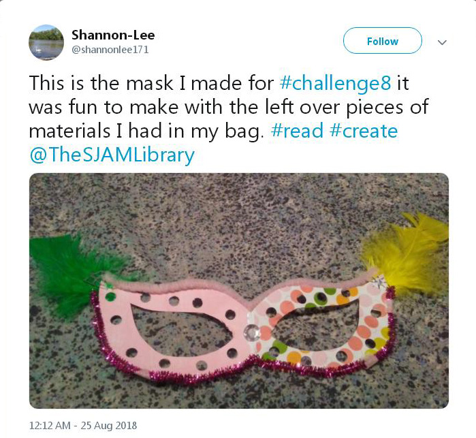The image size is (476, 438).
Task: Open the #create hashtag link
Action: point(364,131)
